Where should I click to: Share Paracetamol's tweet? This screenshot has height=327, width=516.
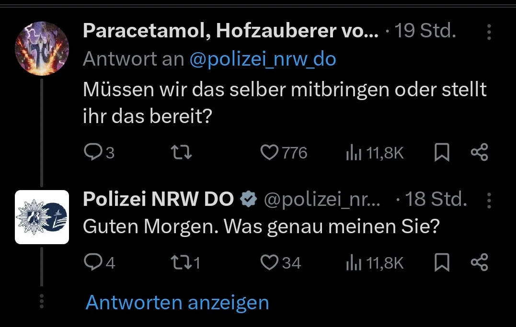(x=479, y=152)
